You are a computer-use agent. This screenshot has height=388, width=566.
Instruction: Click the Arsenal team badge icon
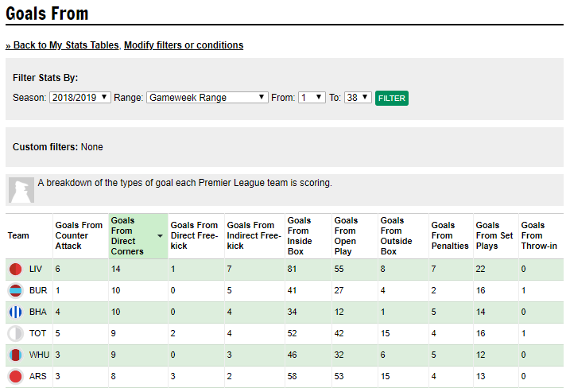pos(16,376)
